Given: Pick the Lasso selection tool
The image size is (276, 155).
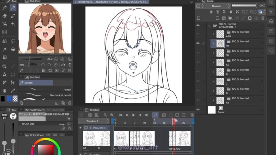Looking at the screenshot, I should pyautogui.click(x=13, y=41).
